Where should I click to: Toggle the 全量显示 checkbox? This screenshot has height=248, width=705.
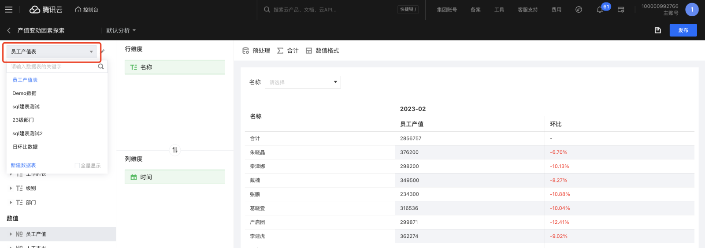pos(77,166)
